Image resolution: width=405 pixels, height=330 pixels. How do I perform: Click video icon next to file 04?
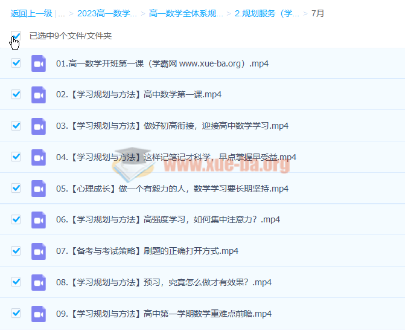(x=39, y=157)
